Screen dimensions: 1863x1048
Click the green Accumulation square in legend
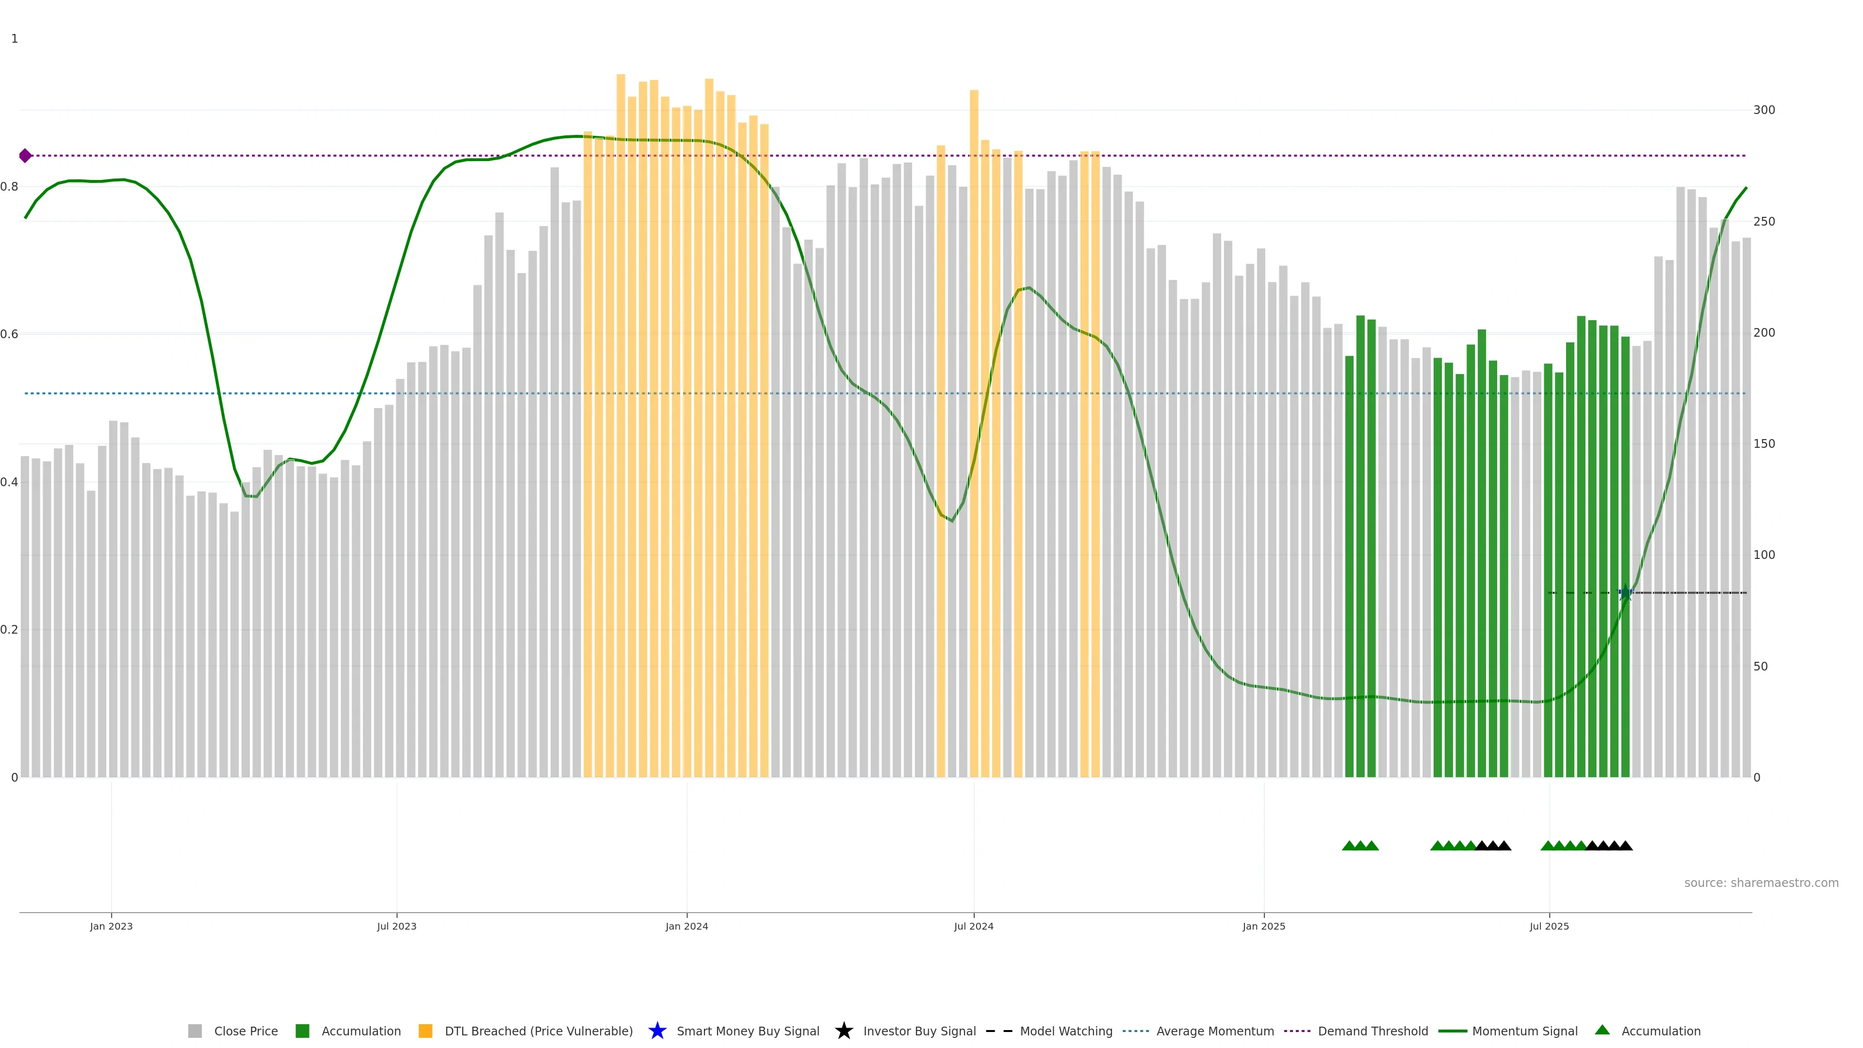pos(302,1031)
